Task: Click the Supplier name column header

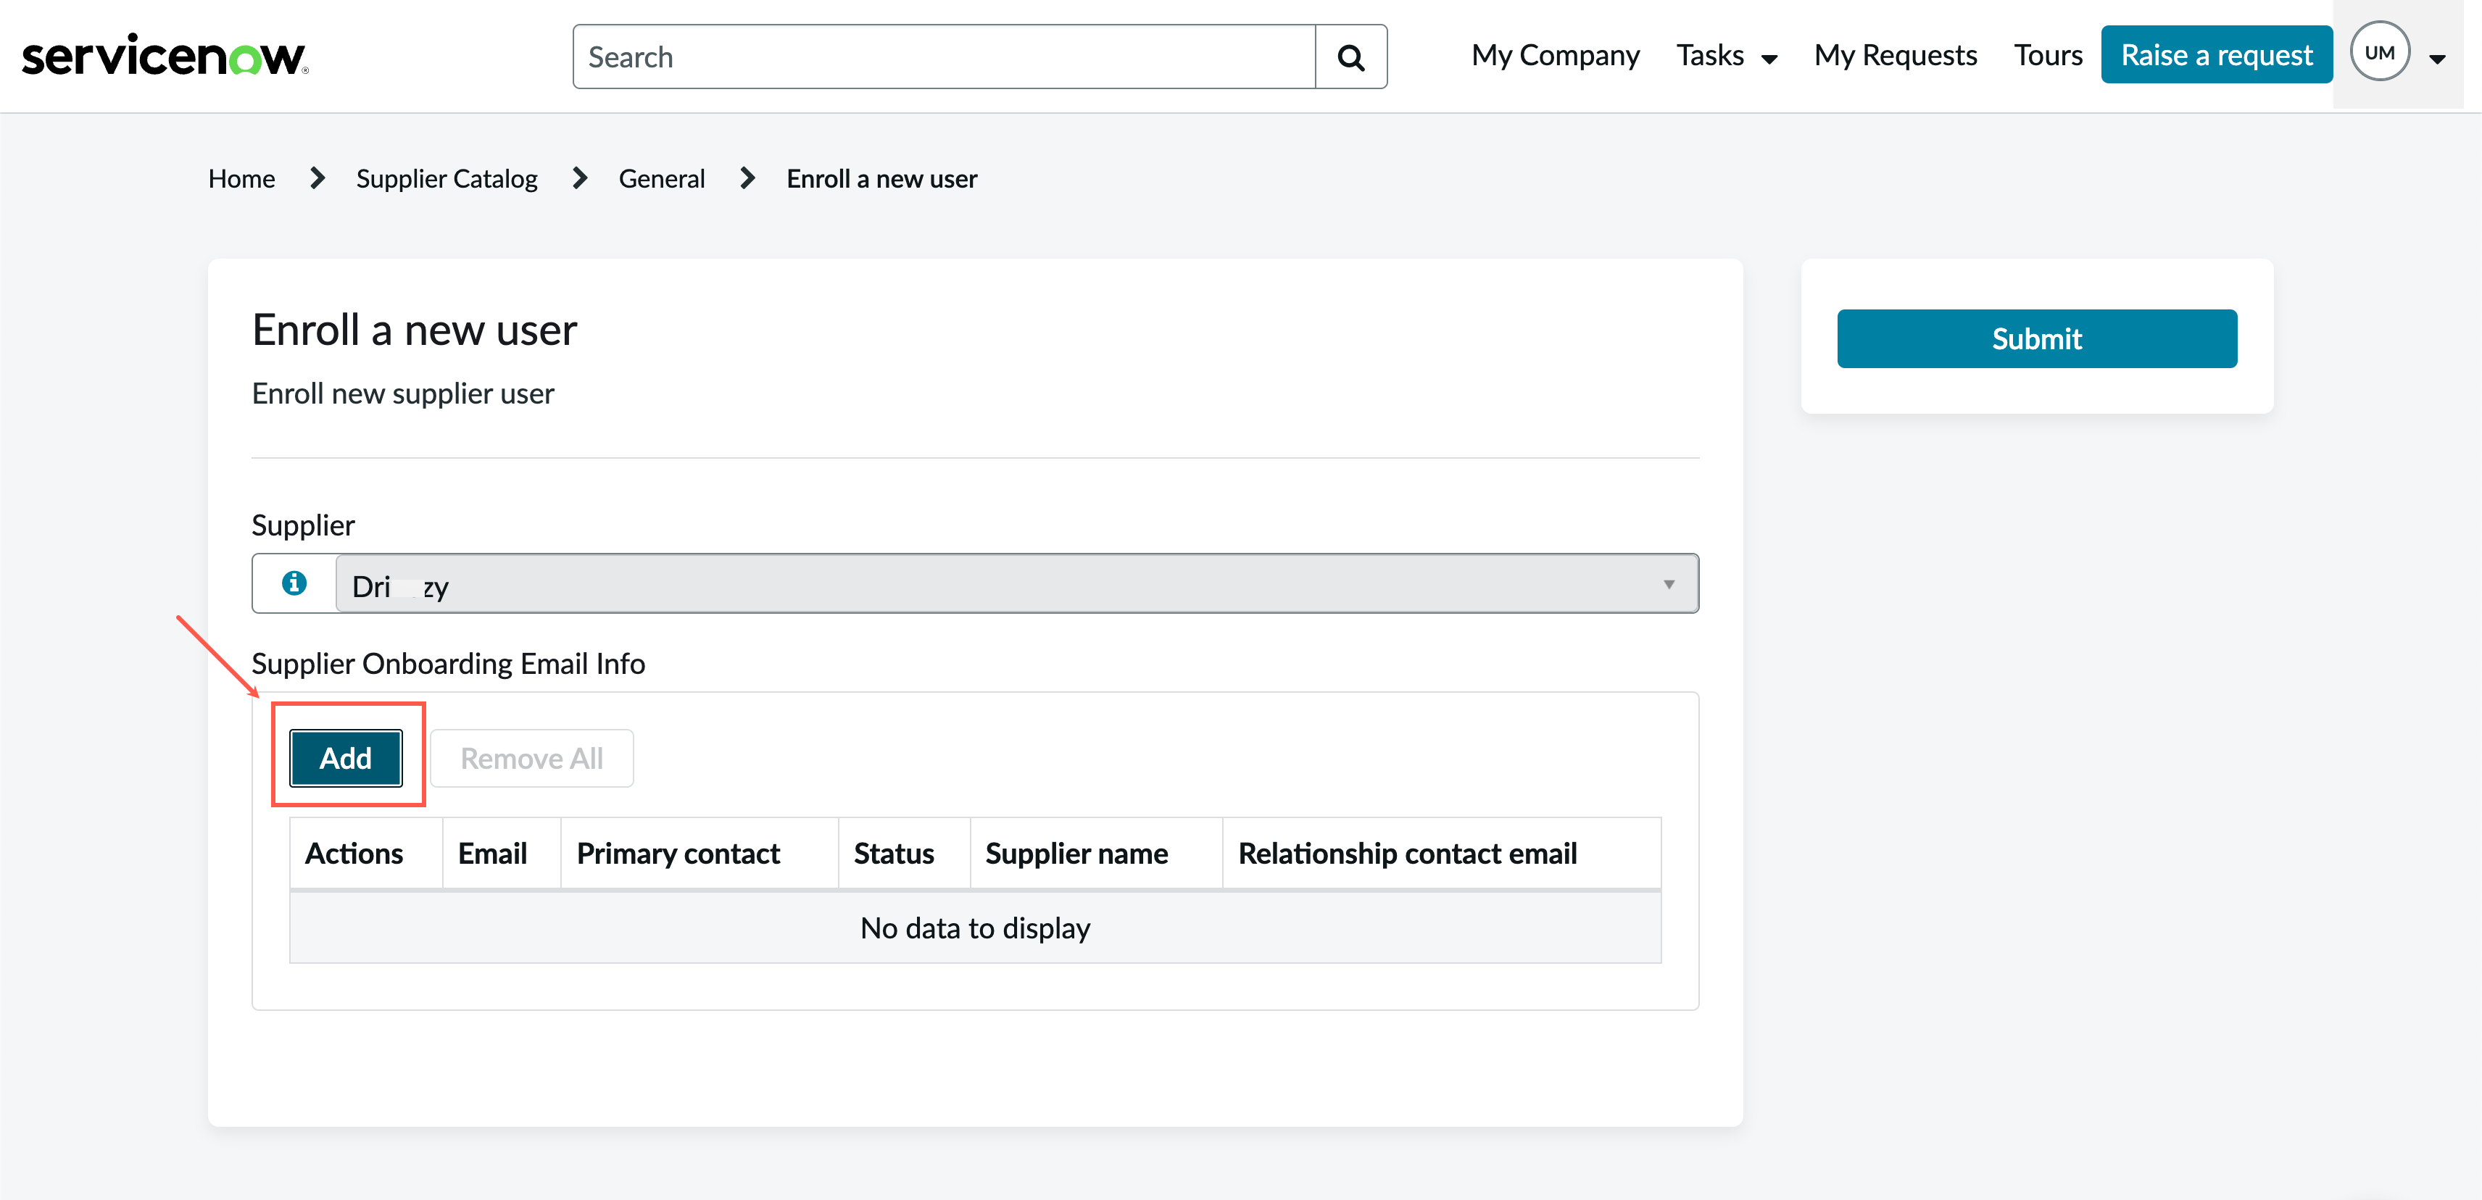Action: [x=1097, y=854]
